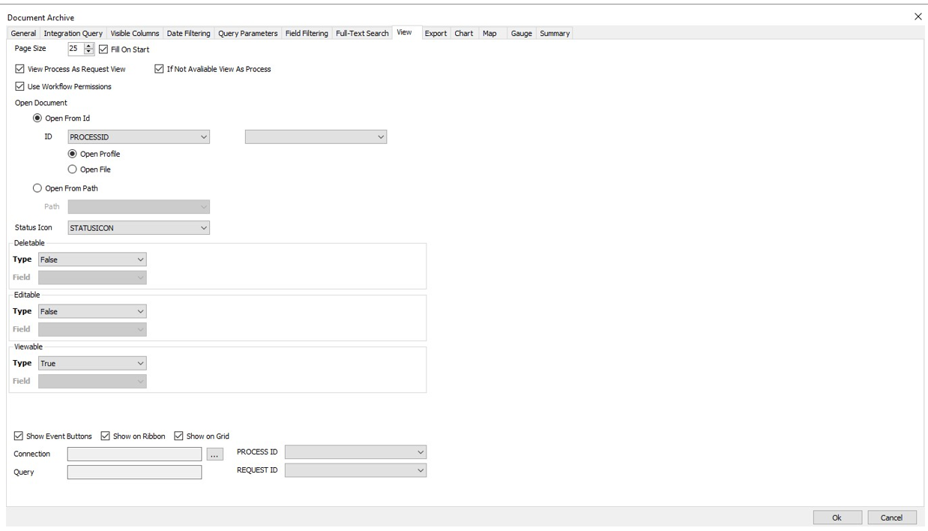The image size is (928, 531).
Task: Switch to Field Filtering tab
Action: pos(307,34)
